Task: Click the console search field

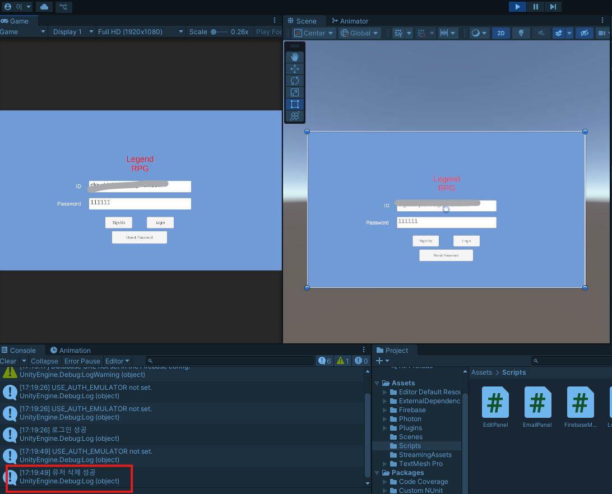Action: pyautogui.click(x=230, y=361)
